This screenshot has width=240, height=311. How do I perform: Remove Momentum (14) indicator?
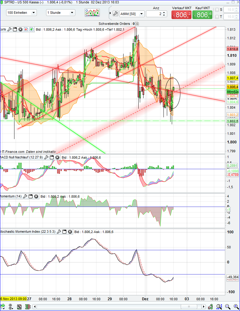point(36,196)
